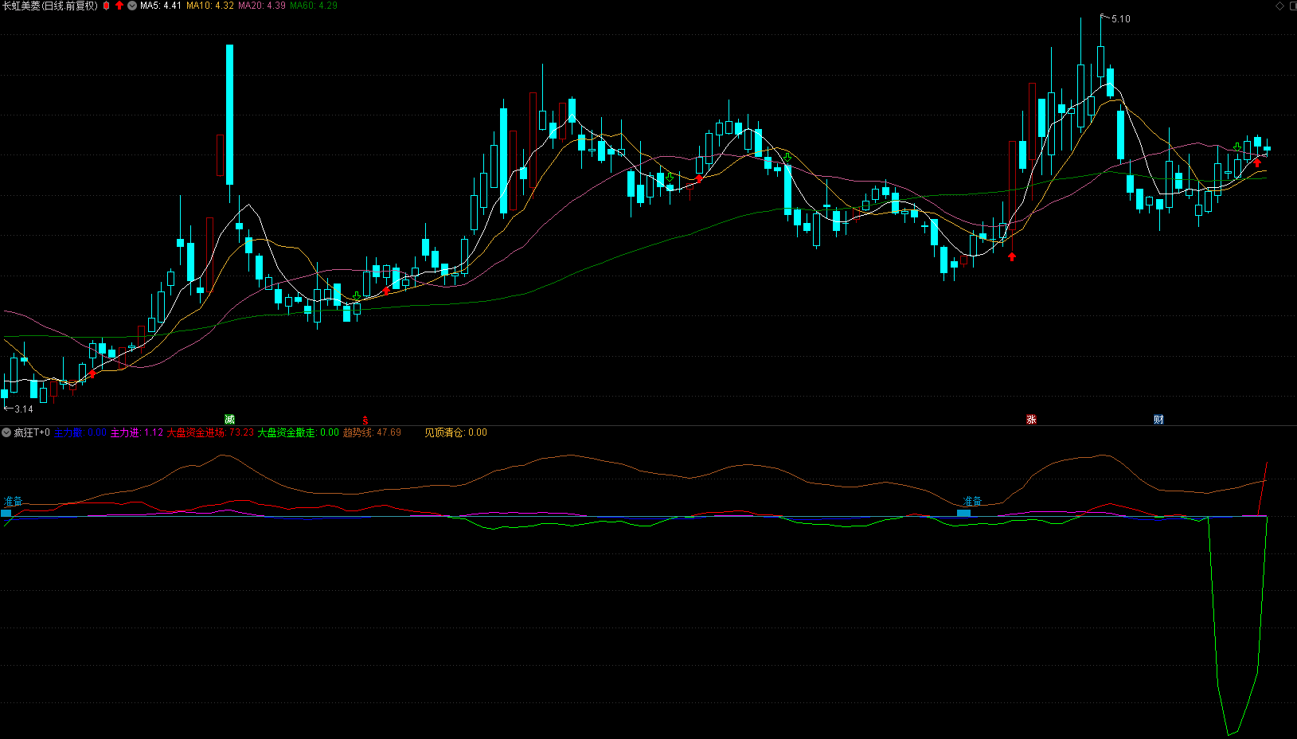Click the green 减 marker on the time axis

tap(230, 419)
